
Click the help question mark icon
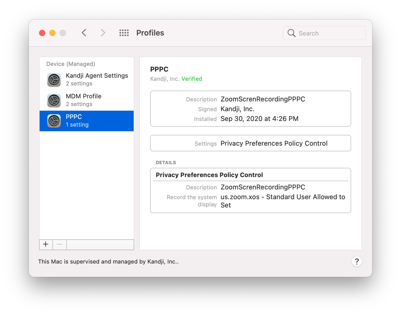point(357,261)
